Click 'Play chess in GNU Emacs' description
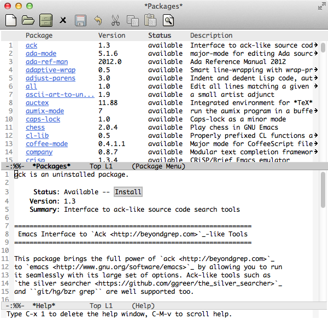Screen dimensions: 328x319 [234, 127]
